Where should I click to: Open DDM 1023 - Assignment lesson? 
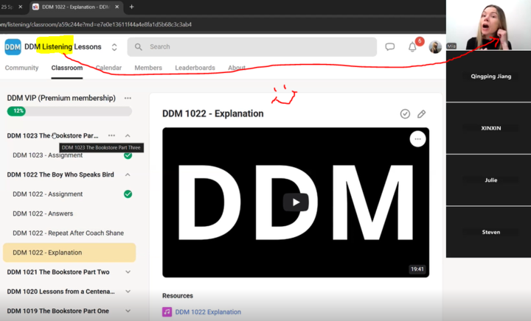pyautogui.click(x=48, y=155)
